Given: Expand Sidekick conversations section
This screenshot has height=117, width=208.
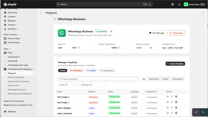Looking at the screenshot, I should 15,101.
